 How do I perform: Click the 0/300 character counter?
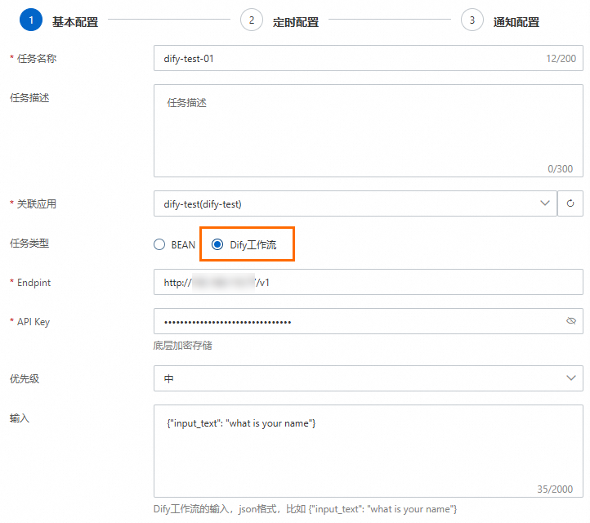(x=560, y=169)
